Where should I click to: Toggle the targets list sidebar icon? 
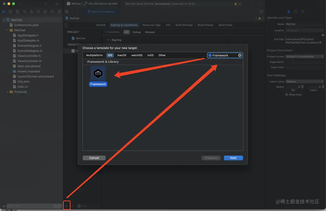coord(67,25)
